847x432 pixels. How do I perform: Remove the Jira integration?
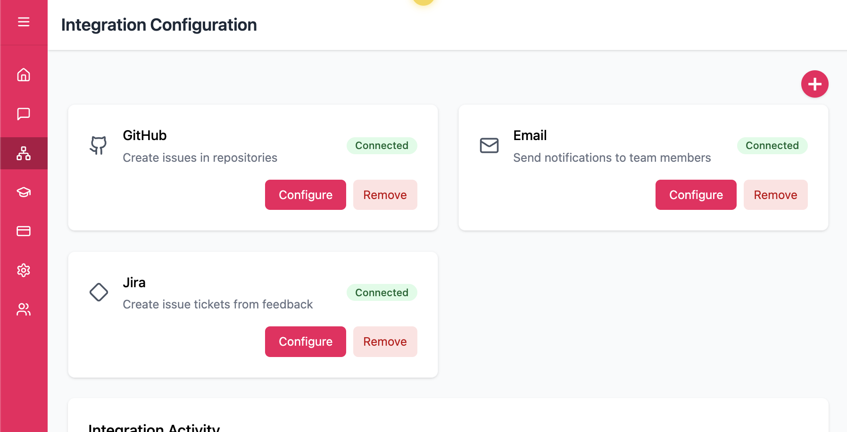[385, 341]
